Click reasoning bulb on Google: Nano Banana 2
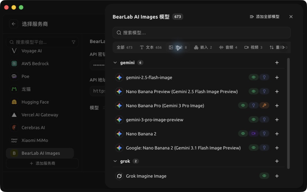Viewport: 307px width, 192px height. (x=264, y=148)
